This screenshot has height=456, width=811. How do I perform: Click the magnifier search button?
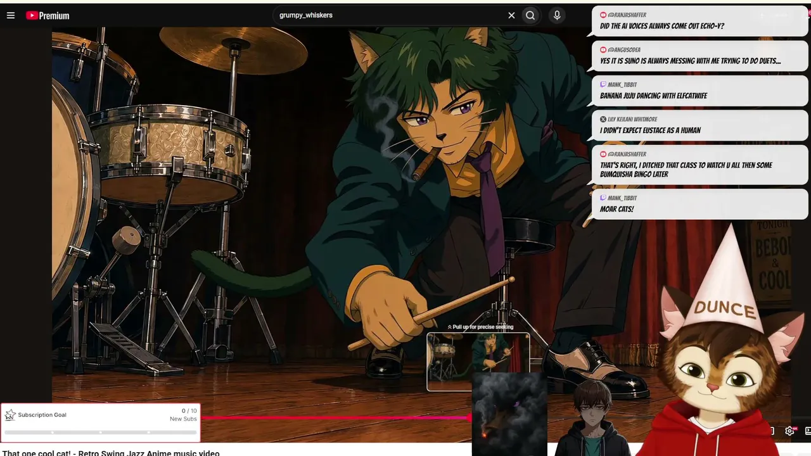530,15
